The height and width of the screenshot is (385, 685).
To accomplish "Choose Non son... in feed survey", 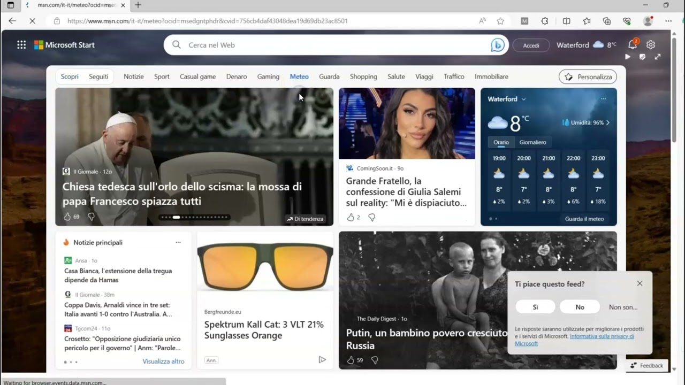I will pos(623,307).
